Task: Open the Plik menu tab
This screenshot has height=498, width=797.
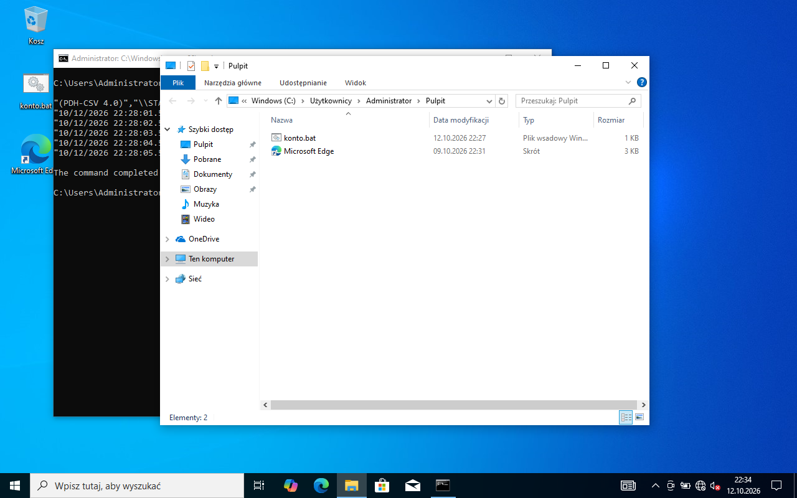Action: (178, 83)
